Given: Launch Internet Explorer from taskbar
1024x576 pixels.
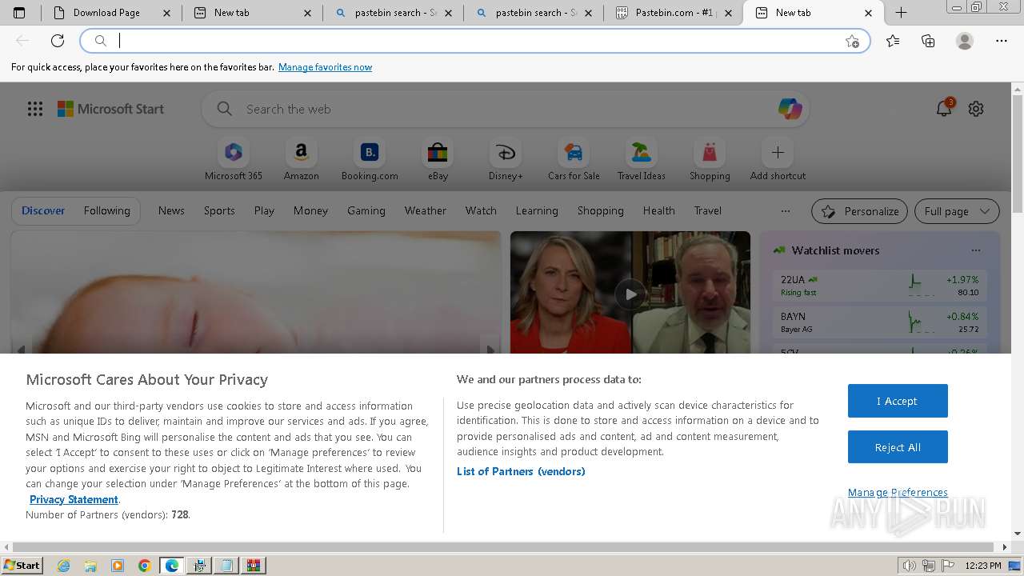Looking at the screenshot, I should point(64,566).
